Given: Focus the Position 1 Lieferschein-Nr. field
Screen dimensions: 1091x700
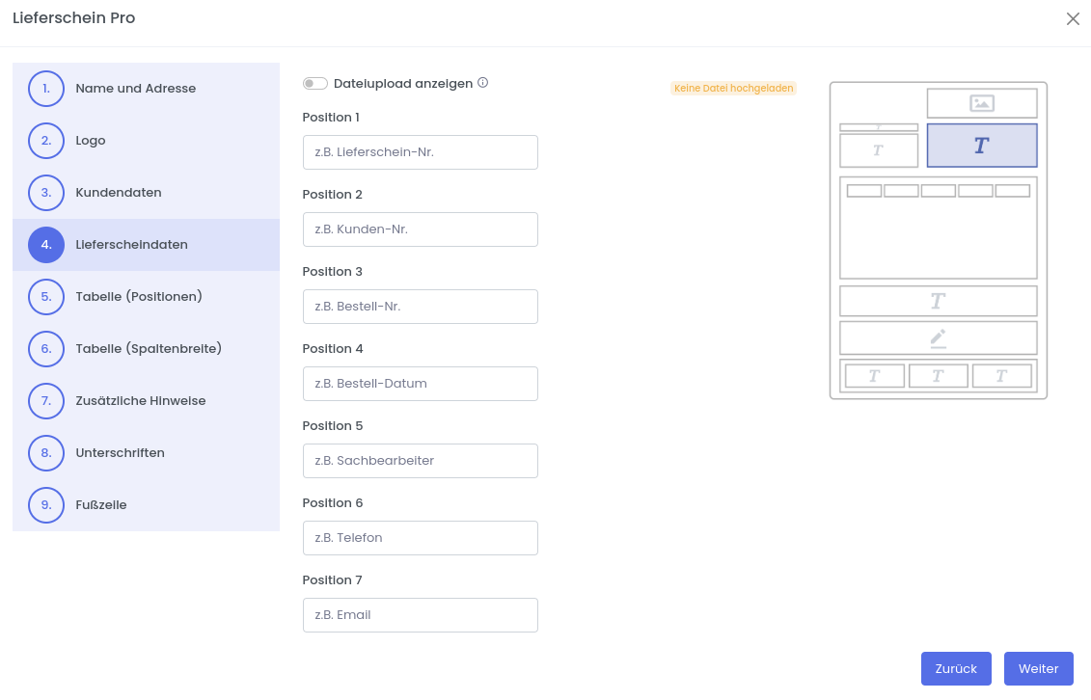Looking at the screenshot, I should click(421, 152).
